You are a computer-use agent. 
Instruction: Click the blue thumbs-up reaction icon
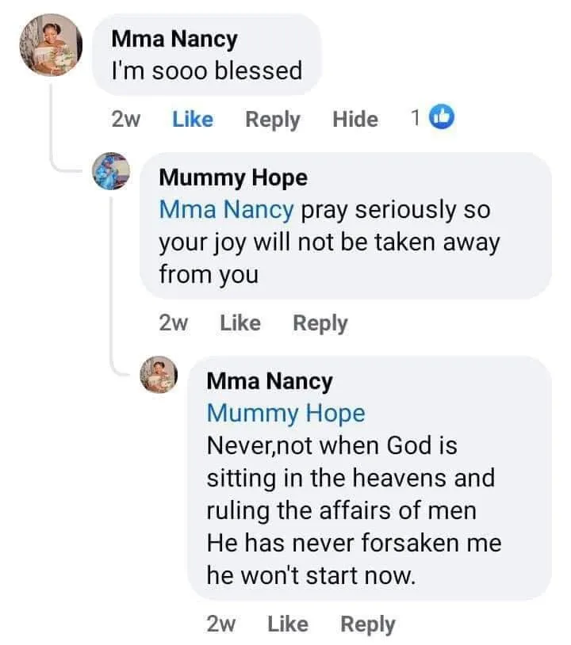(x=442, y=119)
